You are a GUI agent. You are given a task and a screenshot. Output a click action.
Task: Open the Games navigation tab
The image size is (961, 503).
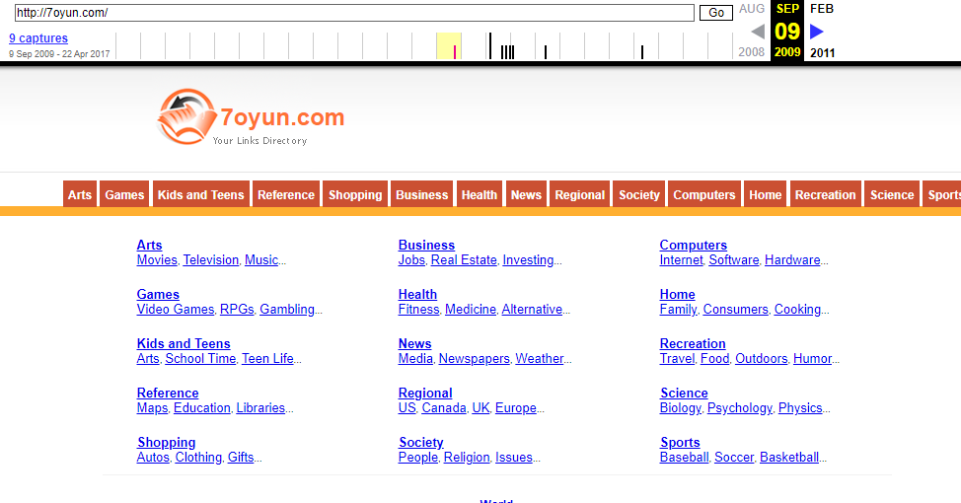[x=124, y=195]
